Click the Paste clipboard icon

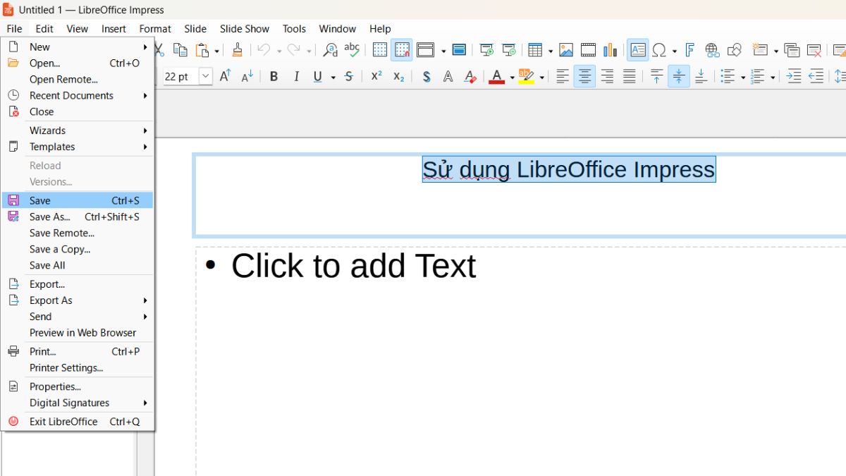[203, 50]
